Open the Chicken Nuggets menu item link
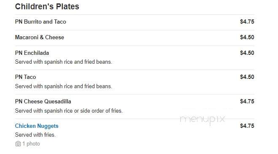The image size is (278, 154). (37, 126)
